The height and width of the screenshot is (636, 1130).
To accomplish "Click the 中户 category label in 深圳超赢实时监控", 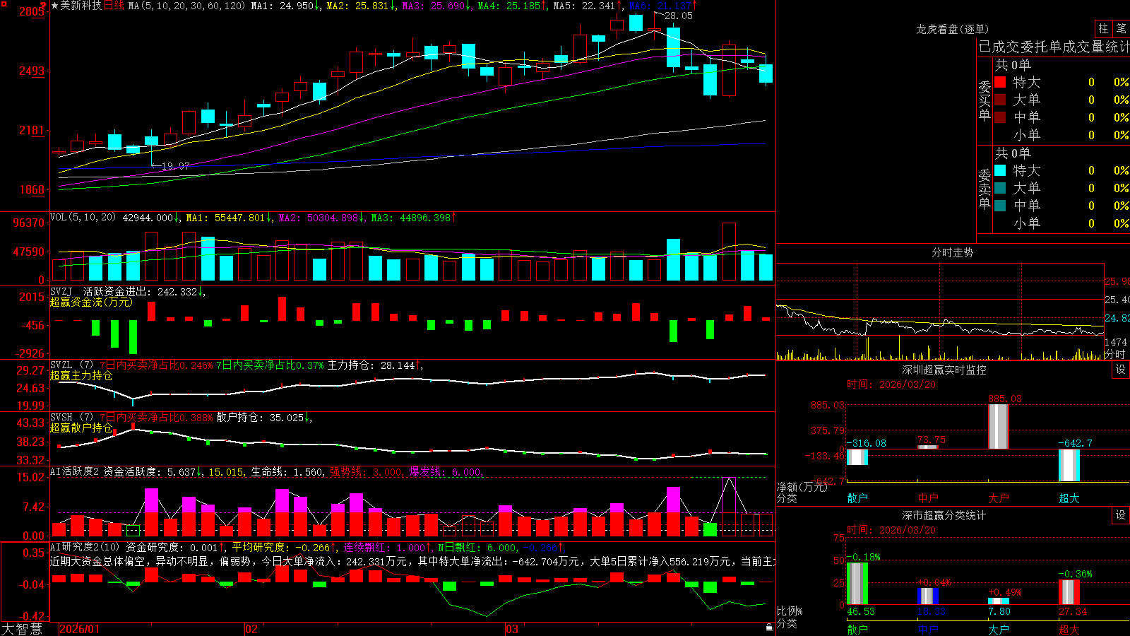I will 928,498.
